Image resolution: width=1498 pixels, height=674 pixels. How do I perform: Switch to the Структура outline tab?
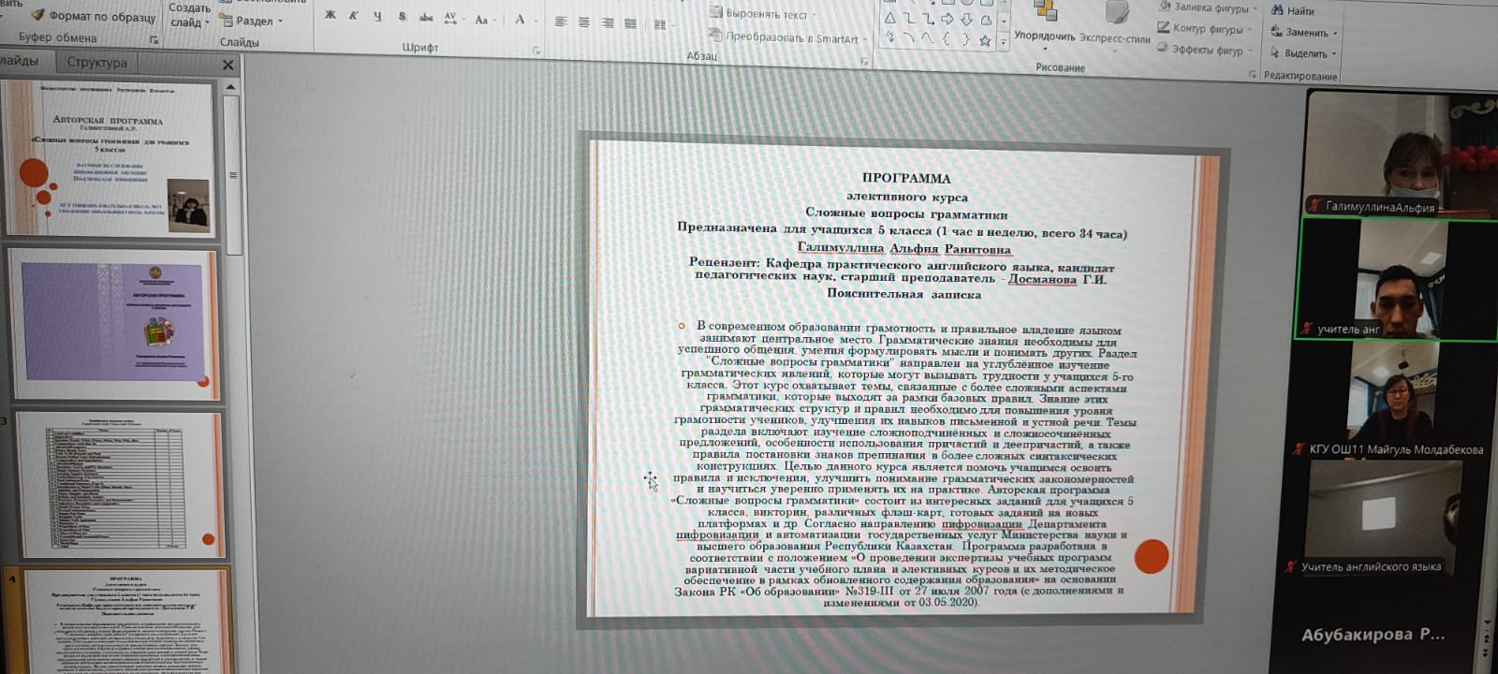point(96,63)
